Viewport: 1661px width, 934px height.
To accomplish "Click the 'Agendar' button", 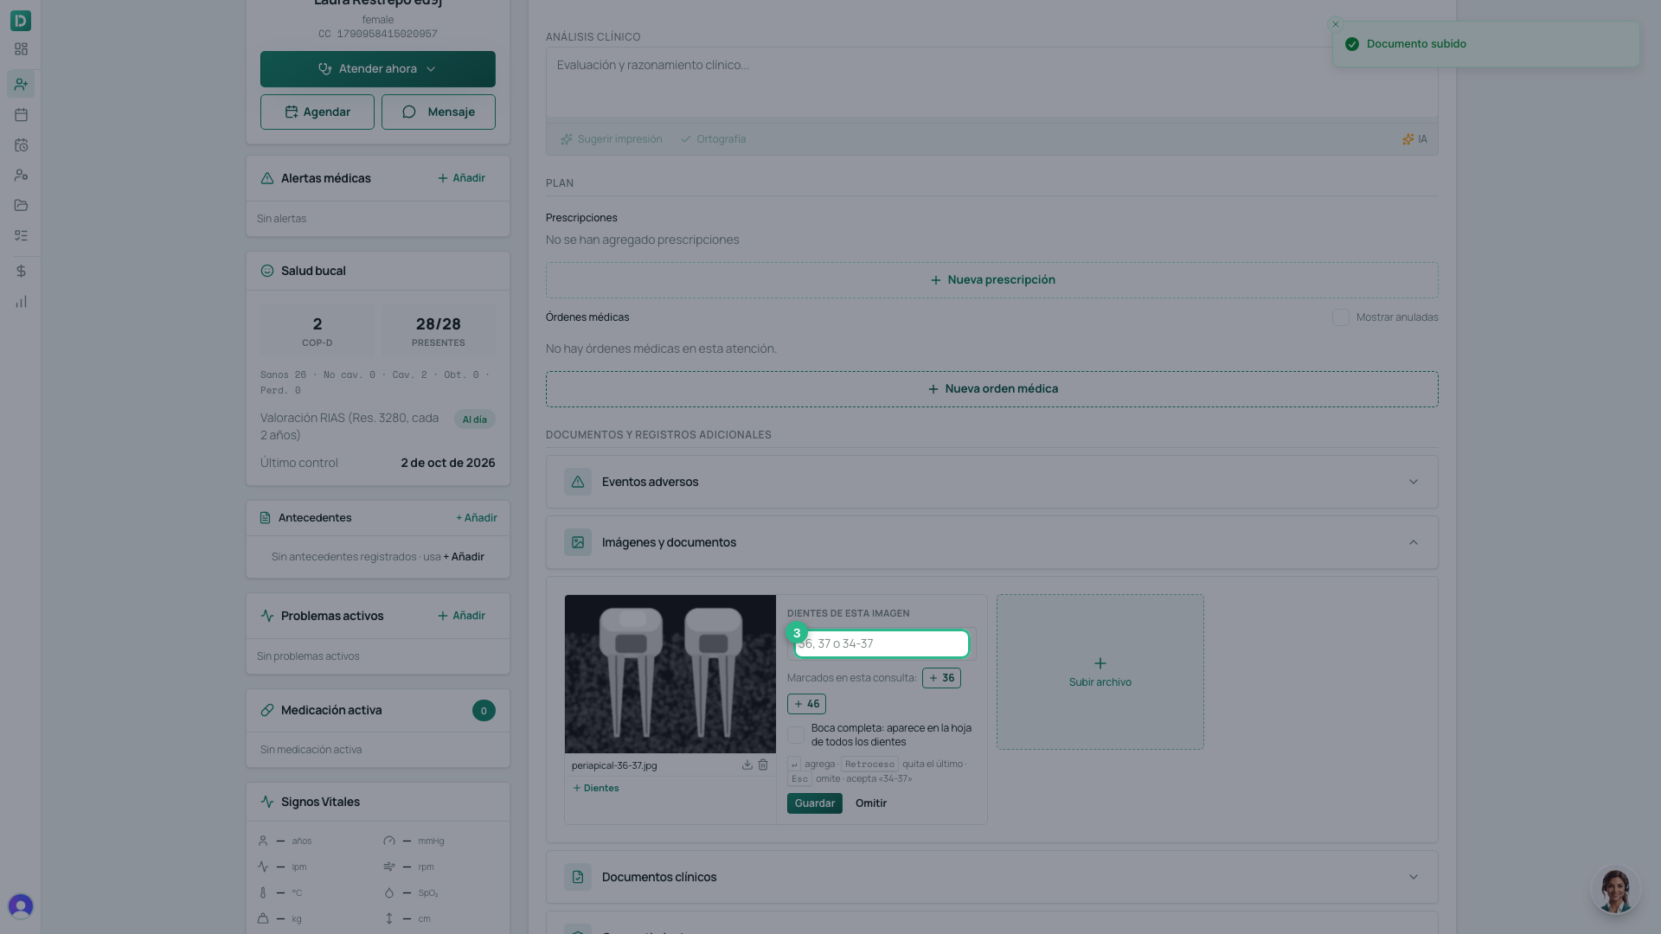I will [x=317, y=112].
